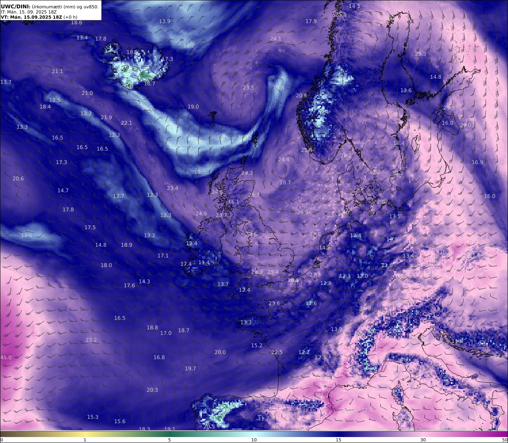Select the 23.4 value label
508x443 pixels.
point(172,188)
